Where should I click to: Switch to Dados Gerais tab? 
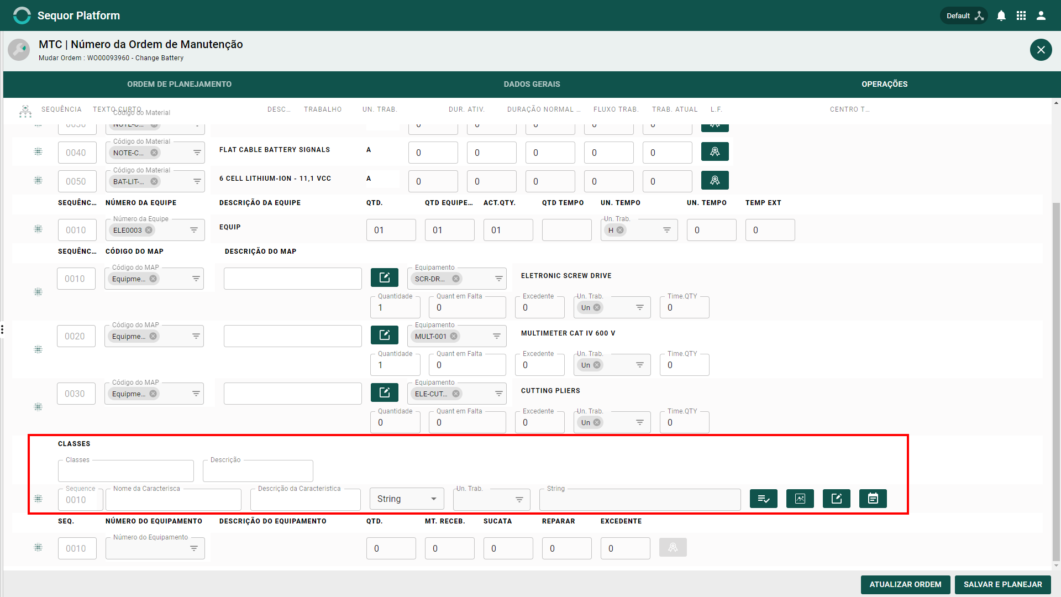532,84
